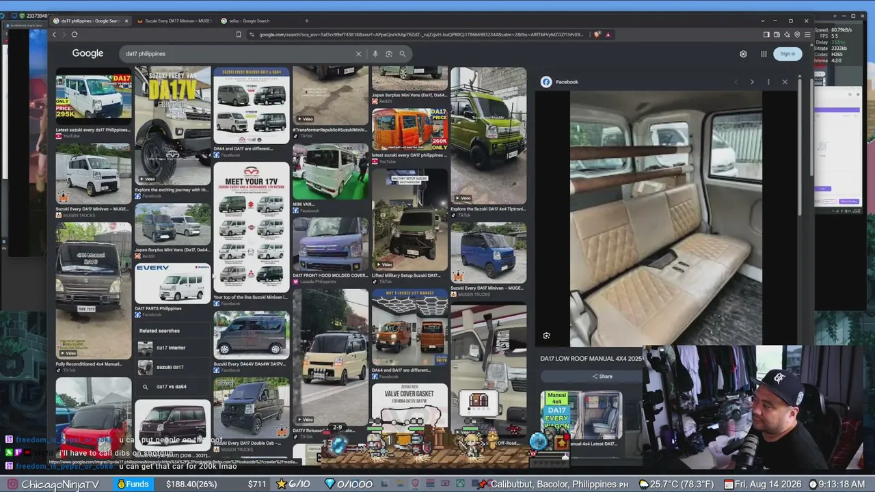Open the Brave VPN shield icon
The height and width of the screenshot is (492, 875).
point(797,34)
